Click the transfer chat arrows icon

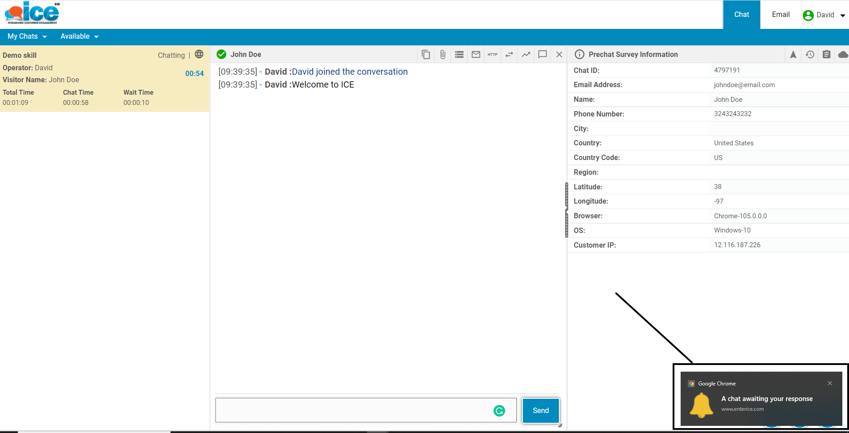[509, 54]
